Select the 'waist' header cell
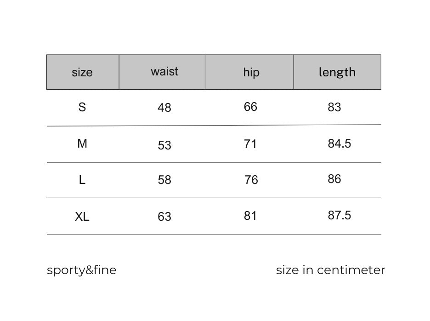This screenshot has height=321, width=430. [164, 71]
